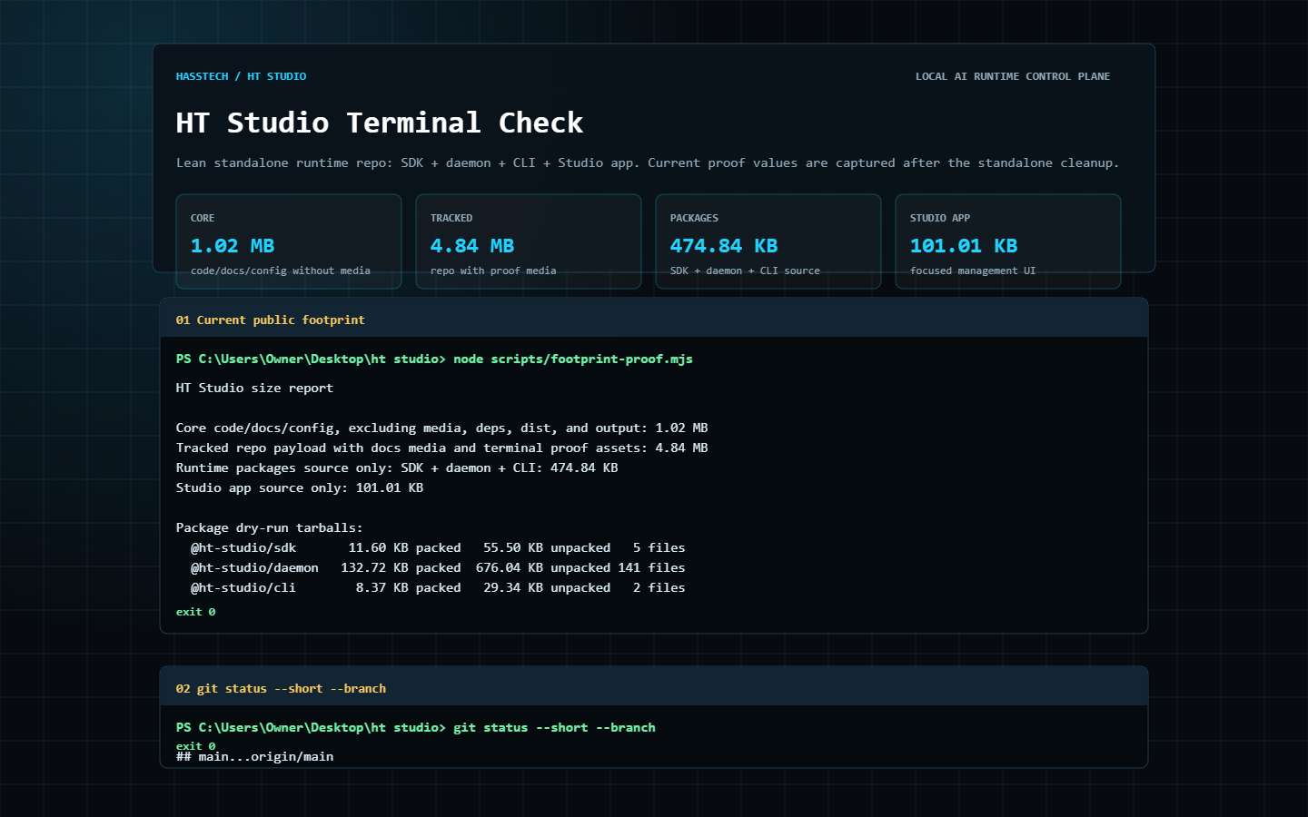1308x817 pixels.
Task: Click exit 0 under the footprint report
Action: [x=195, y=612]
